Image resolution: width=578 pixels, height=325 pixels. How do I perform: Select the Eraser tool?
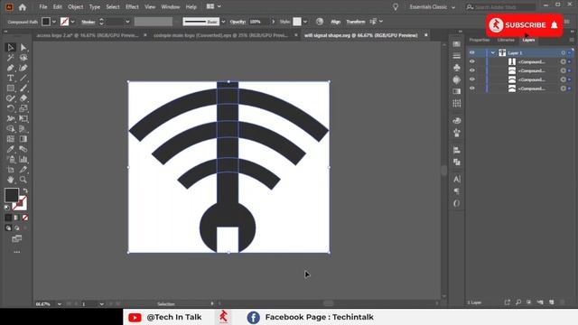tap(23, 98)
